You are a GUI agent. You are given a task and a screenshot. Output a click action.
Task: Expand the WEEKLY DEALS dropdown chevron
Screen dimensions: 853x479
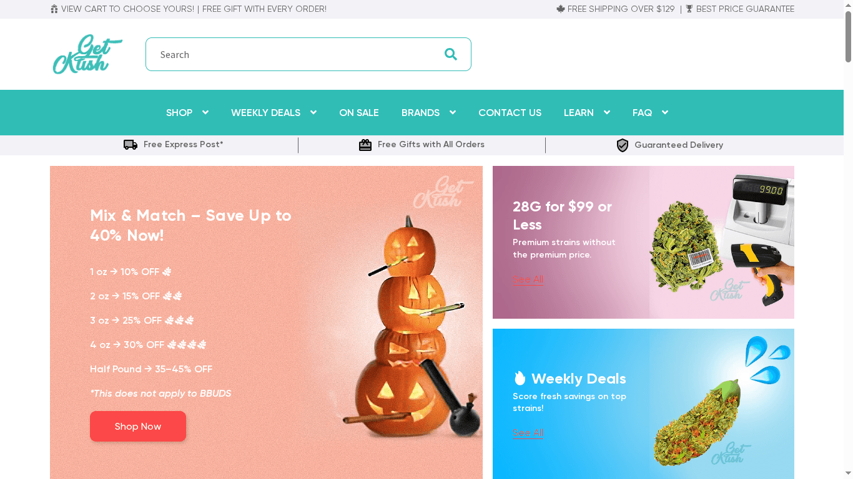(313, 112)
